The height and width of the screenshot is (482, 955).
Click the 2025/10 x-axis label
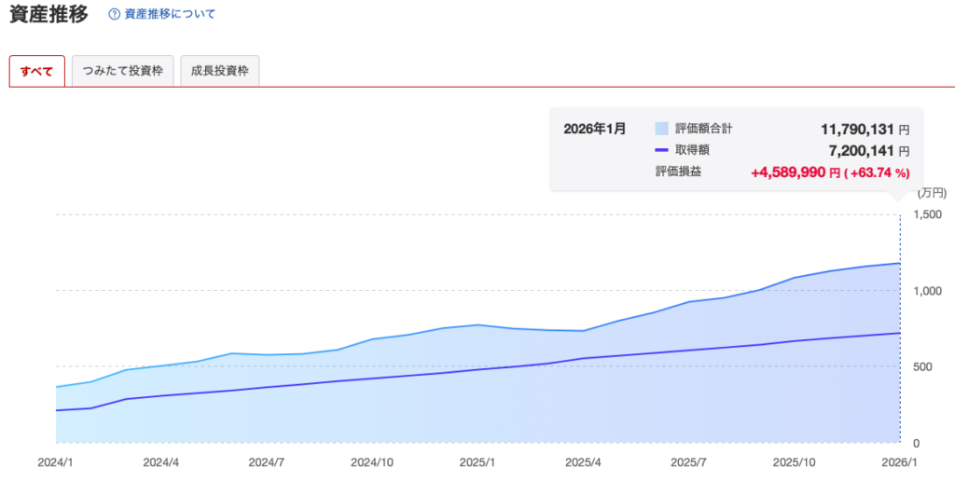pyautogui.click(x=795, y=461)
